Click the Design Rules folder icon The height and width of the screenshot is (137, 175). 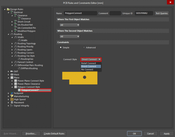pyautogui.click(x=8, y=9)
